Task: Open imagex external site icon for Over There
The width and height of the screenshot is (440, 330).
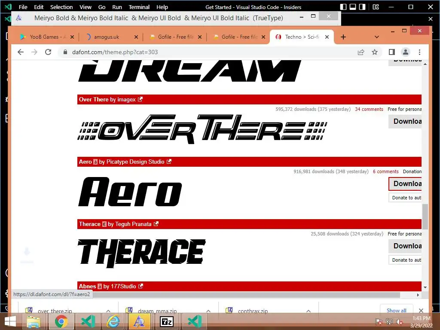Action: (x=141, y=99)
